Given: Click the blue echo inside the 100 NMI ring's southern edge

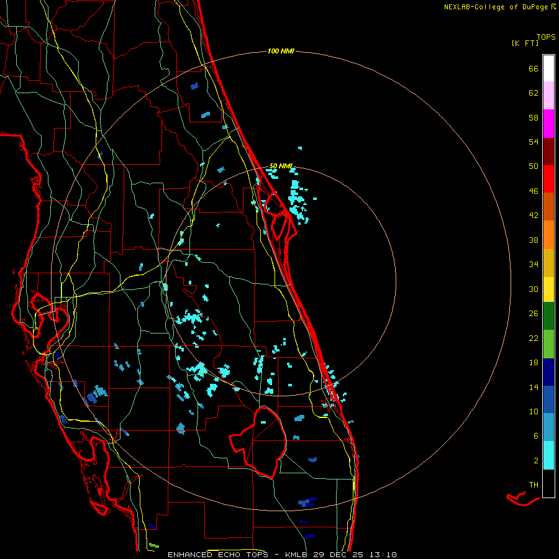Looking at the screenshot, I should [307, 502].
